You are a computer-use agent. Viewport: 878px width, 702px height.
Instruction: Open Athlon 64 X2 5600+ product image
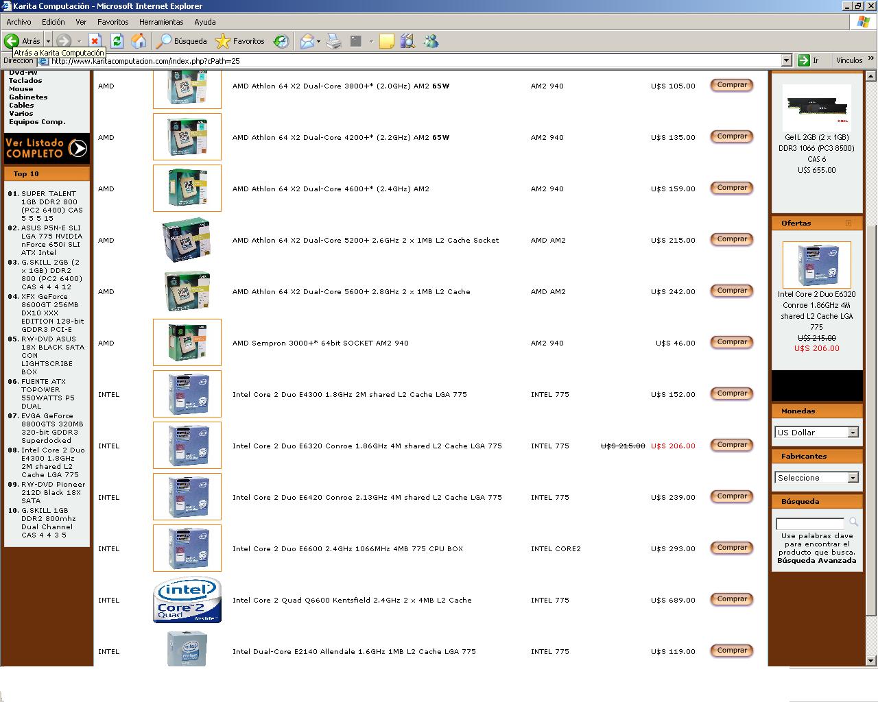tap(187, 291)
